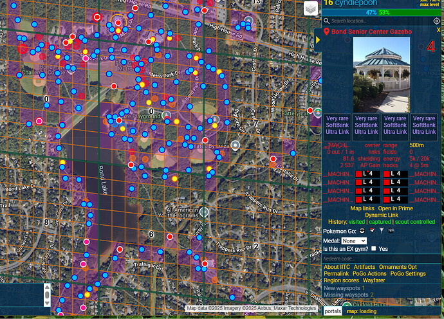Click the Bond Senior Center Gazebo title

[x=371, y=32]
